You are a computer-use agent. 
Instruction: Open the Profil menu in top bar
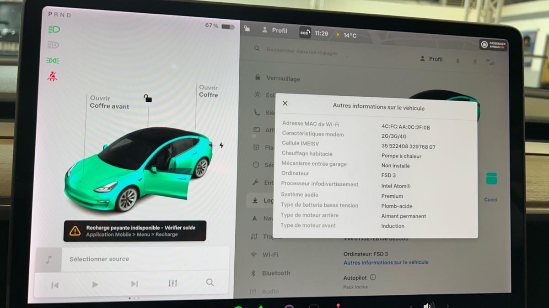click(x=274, y=31)
